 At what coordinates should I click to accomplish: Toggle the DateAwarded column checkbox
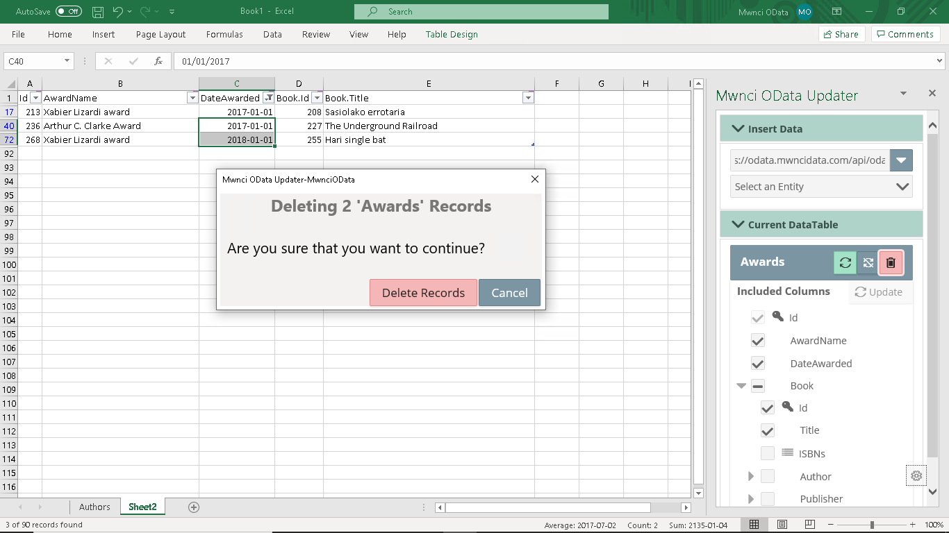tap(758, 364)
